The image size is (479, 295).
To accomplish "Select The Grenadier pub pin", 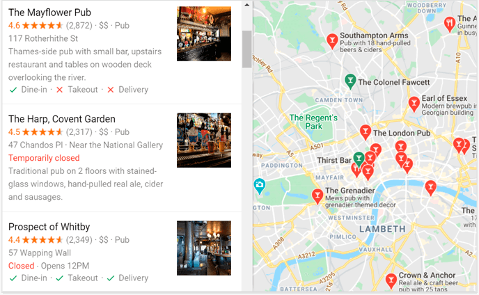I will [317, 196].
